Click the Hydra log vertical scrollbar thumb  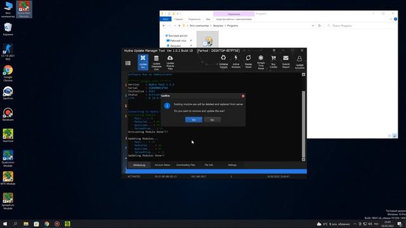[303, 123]
